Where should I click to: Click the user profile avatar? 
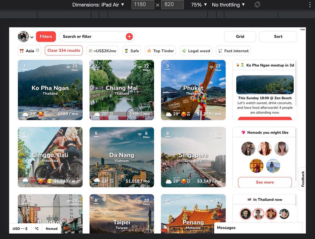(23, 37)
